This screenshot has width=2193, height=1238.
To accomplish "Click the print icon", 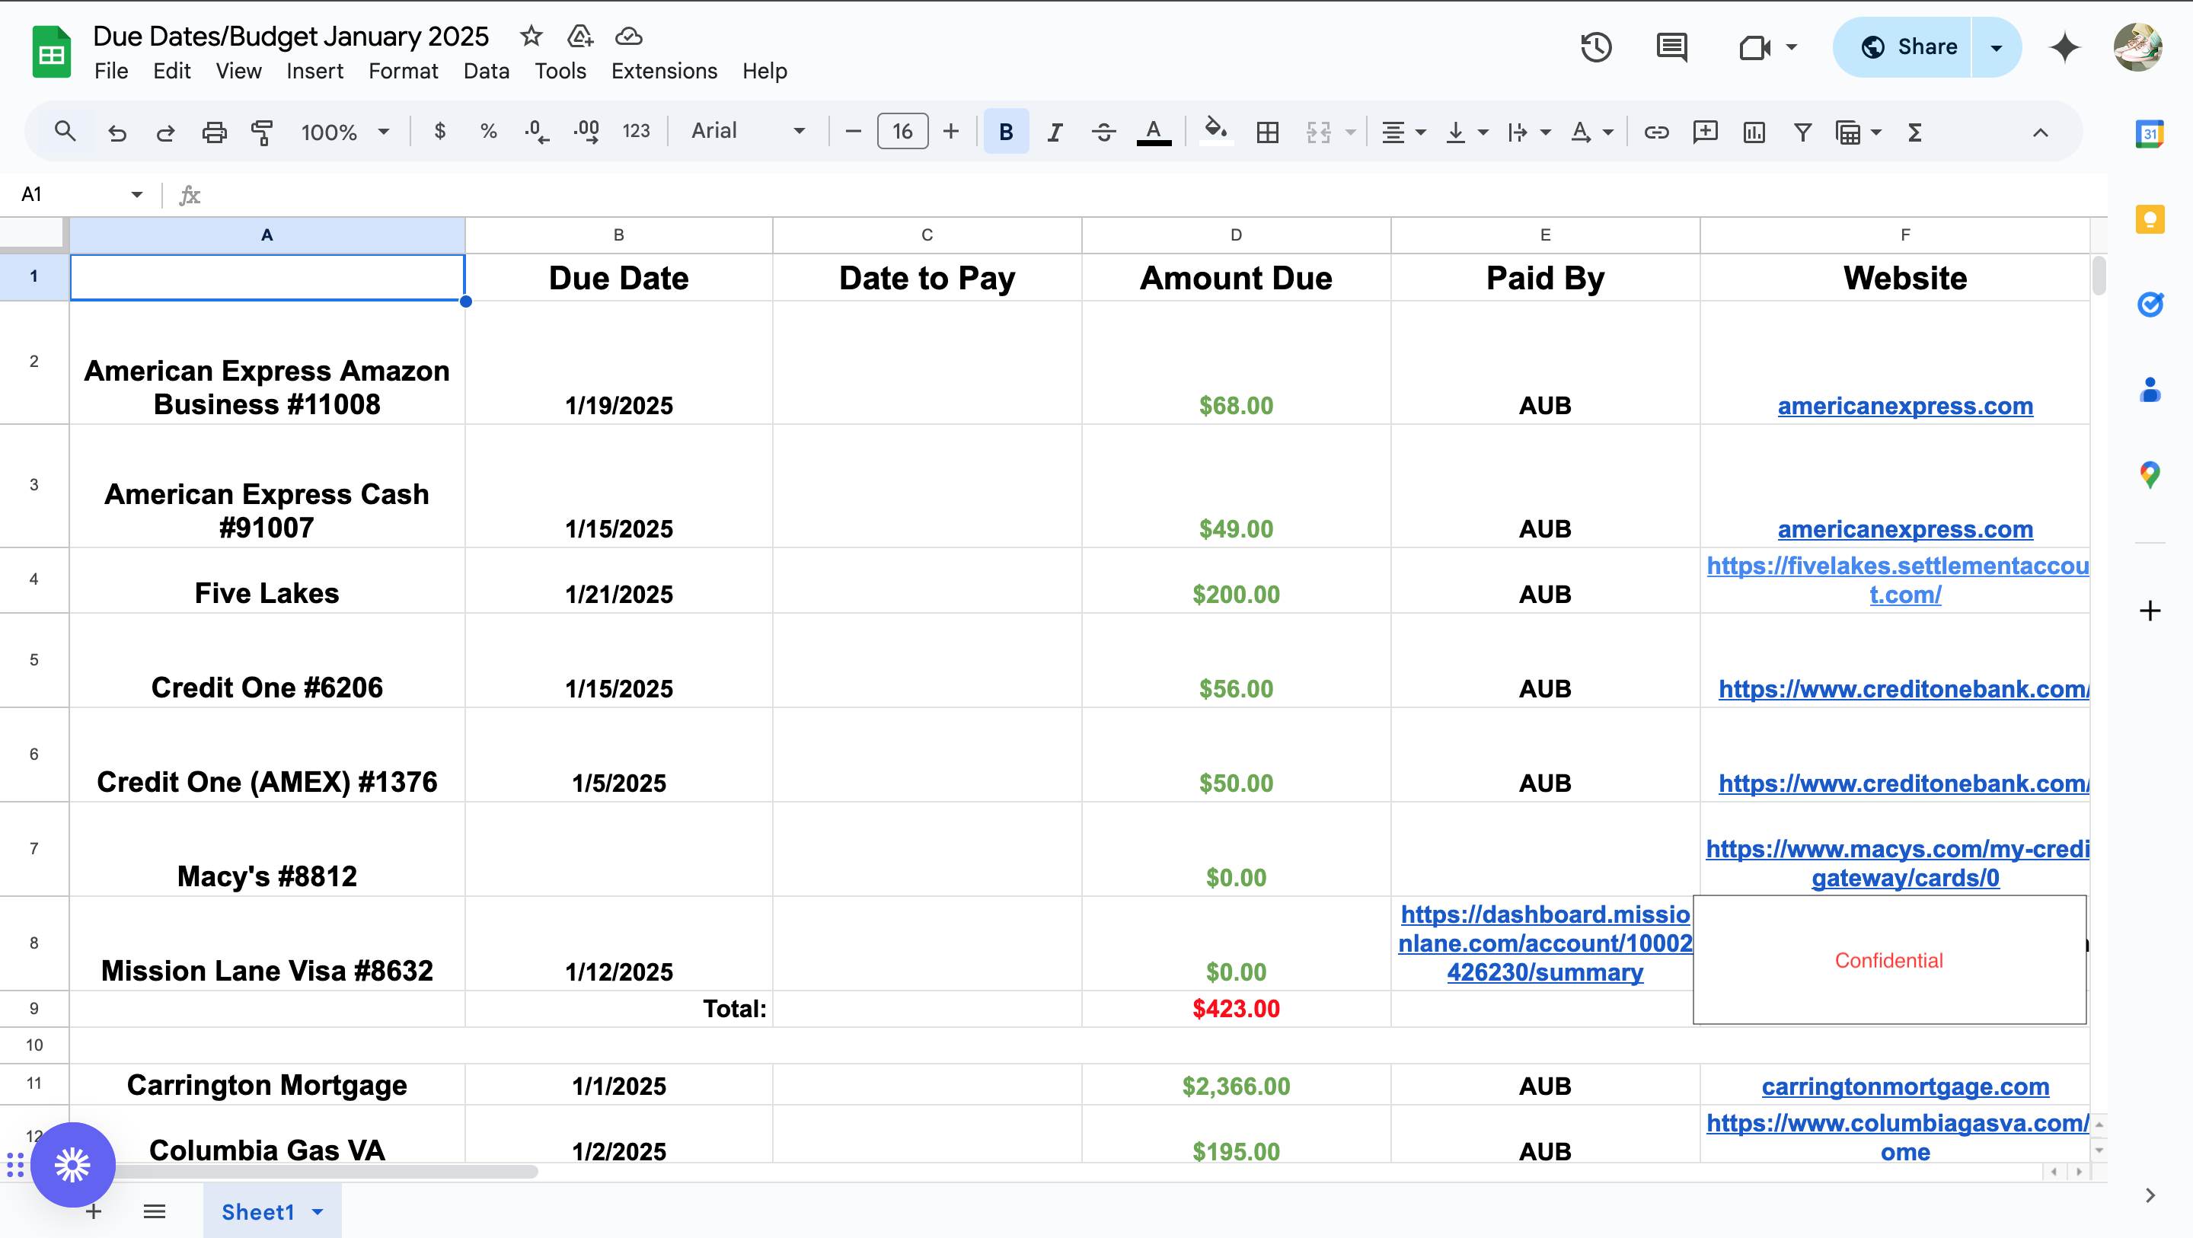I will point(214,132).
